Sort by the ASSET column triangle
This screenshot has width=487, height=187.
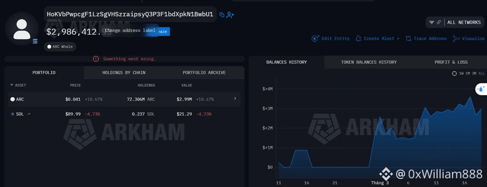[12, 85]
